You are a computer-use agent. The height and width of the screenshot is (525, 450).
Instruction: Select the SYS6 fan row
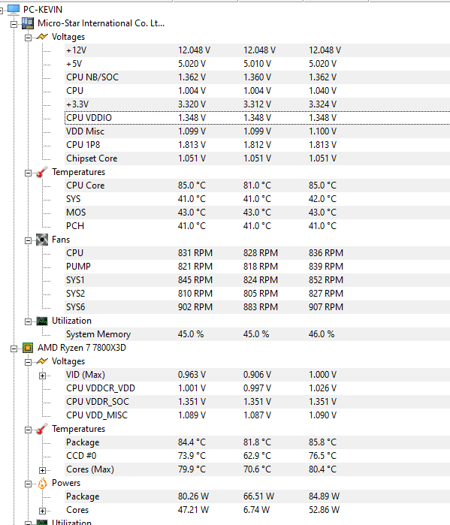pyautogui.click(x=257, y=307)
